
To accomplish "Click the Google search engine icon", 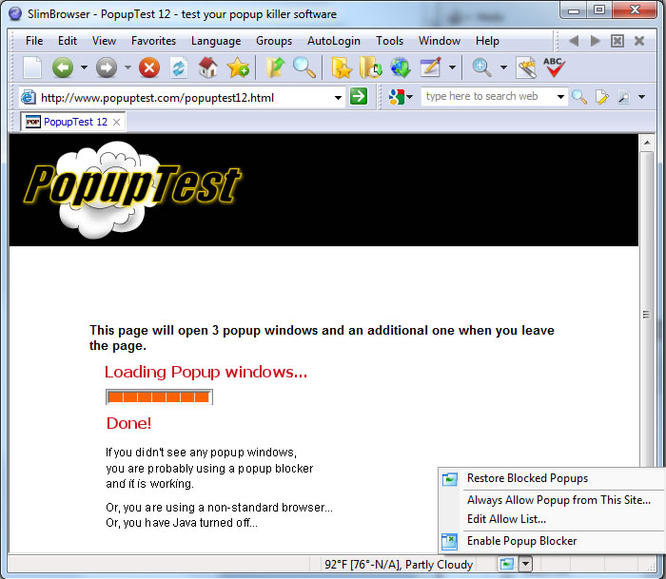I will (396, 97).
